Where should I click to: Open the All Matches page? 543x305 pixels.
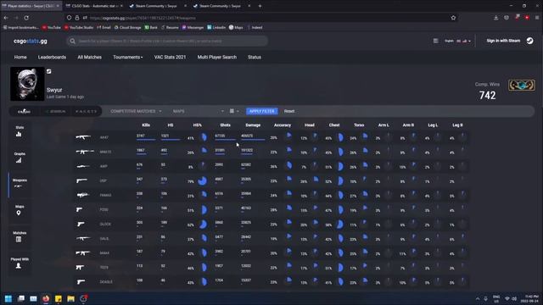point(90,58)
